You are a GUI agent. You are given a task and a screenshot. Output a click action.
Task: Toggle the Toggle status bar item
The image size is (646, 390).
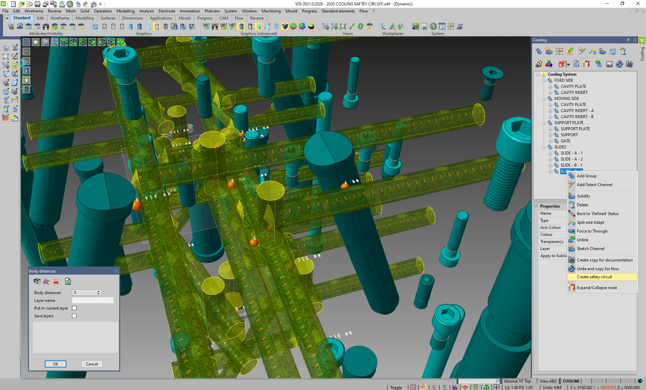396,387
